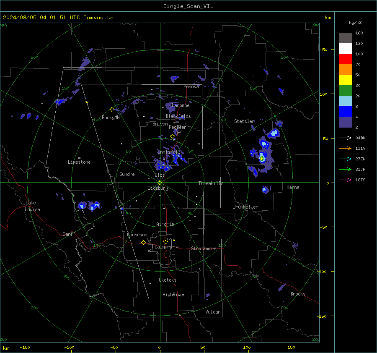Click the white 100-130 legend color swatch
The height and width of the screenshot is (353, 377).
tap(345, 49)
